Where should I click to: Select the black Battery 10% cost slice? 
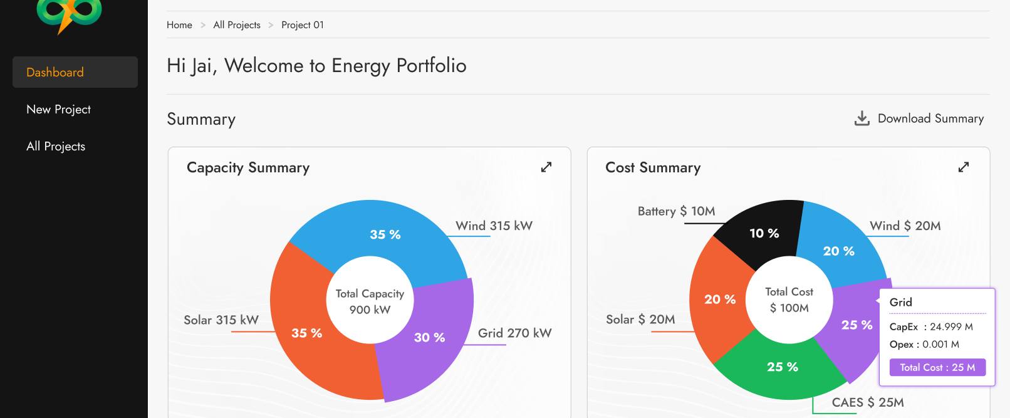click(764, 233)
